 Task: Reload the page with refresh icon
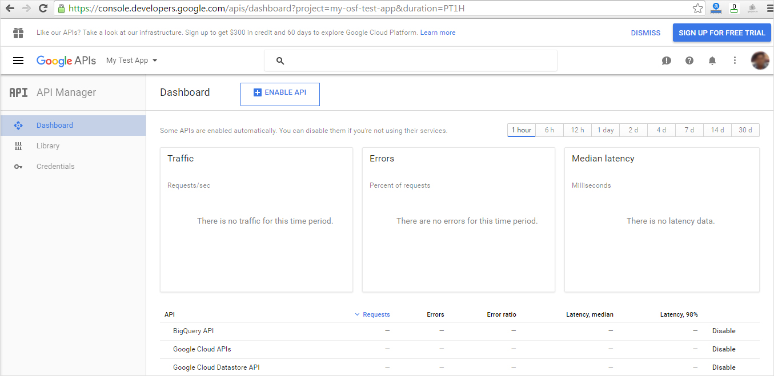(43, 9)
